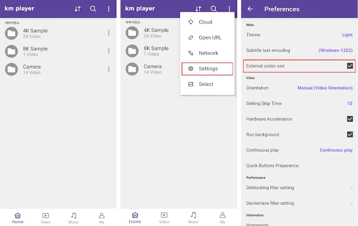
Task: Change Continuous play mode value
Action: click(x=336, y=150)
